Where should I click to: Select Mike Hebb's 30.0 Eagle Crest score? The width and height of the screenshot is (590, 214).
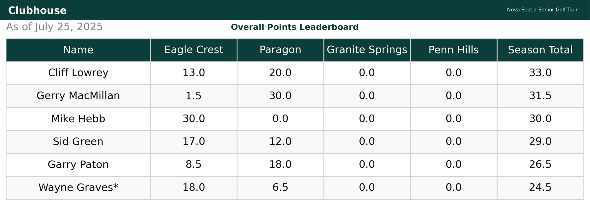(x=194, y=119)
